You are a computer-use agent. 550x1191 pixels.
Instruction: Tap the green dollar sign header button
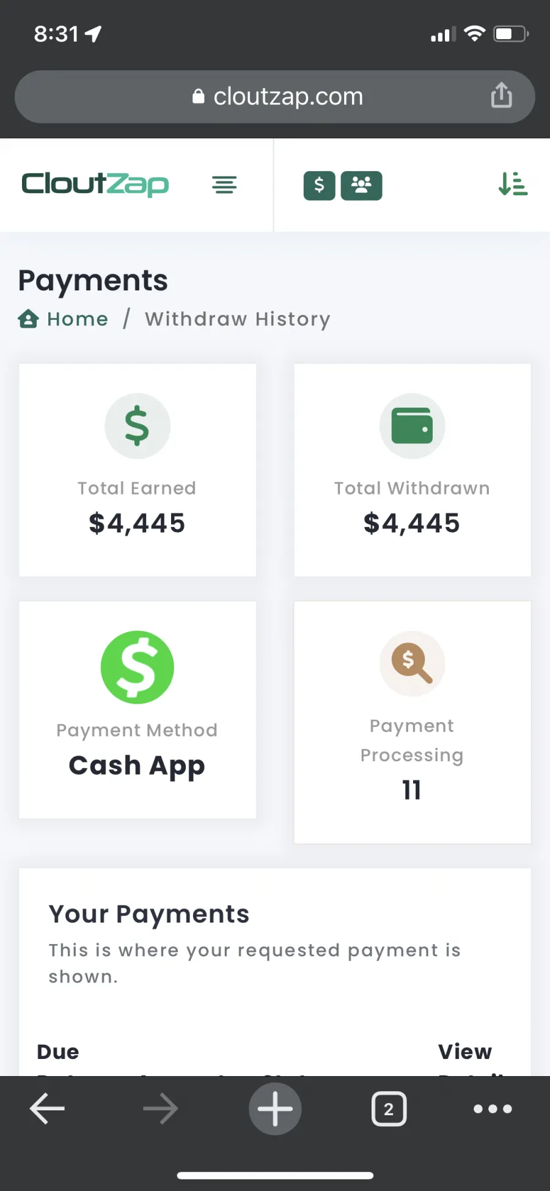click(x=319, y=185)
